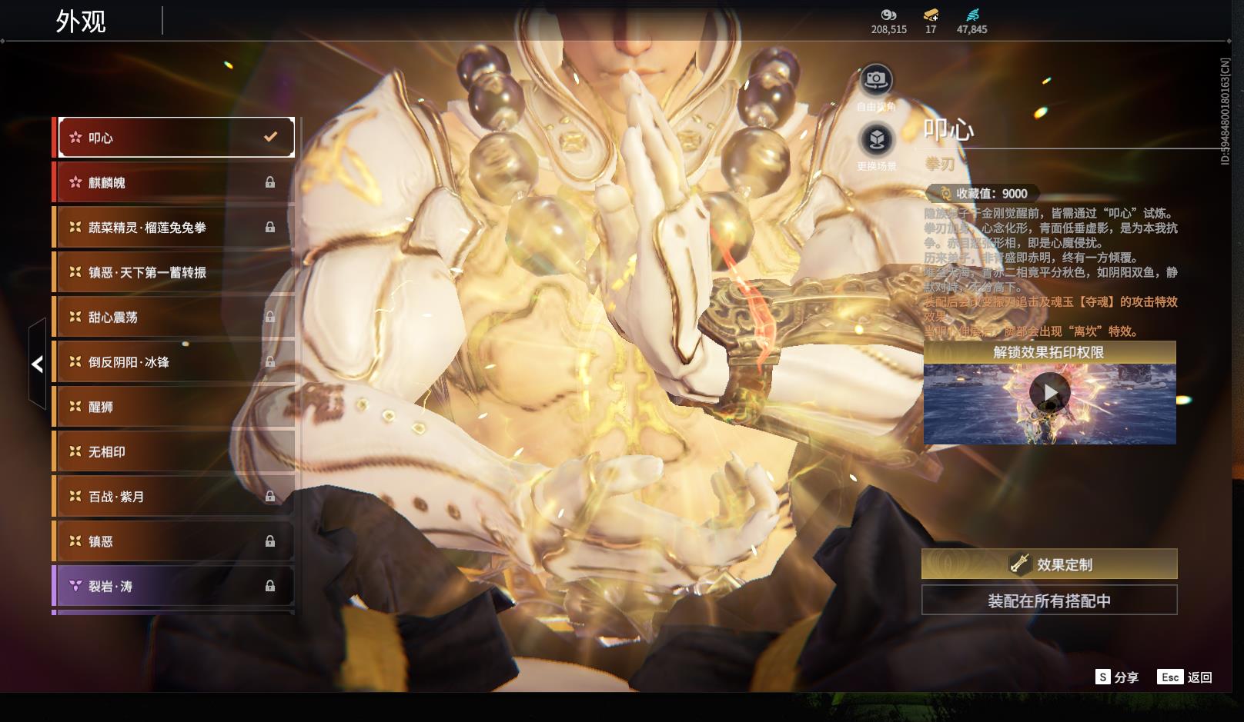Click the gold coin currency icon

click(888, 15)
